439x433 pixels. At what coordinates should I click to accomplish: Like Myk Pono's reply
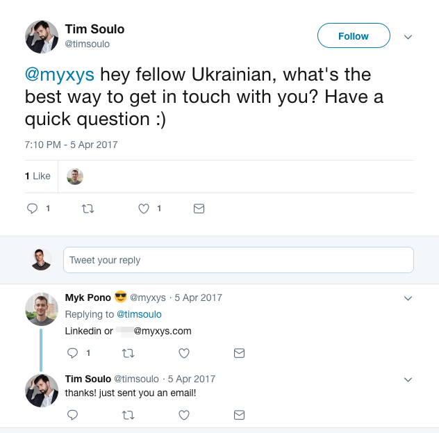(x=184, y=353)
